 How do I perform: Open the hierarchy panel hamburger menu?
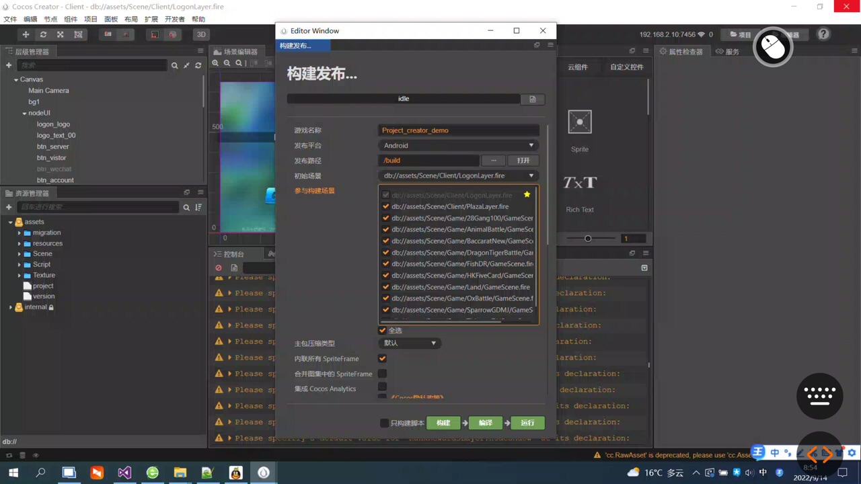point(200,51)
